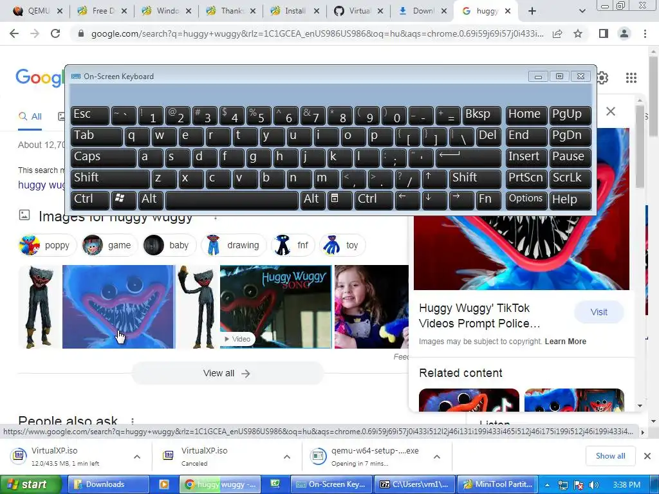
Task: Toggle the right Shift key on the On-Screen Keyboard
Action: coord(475,179)
